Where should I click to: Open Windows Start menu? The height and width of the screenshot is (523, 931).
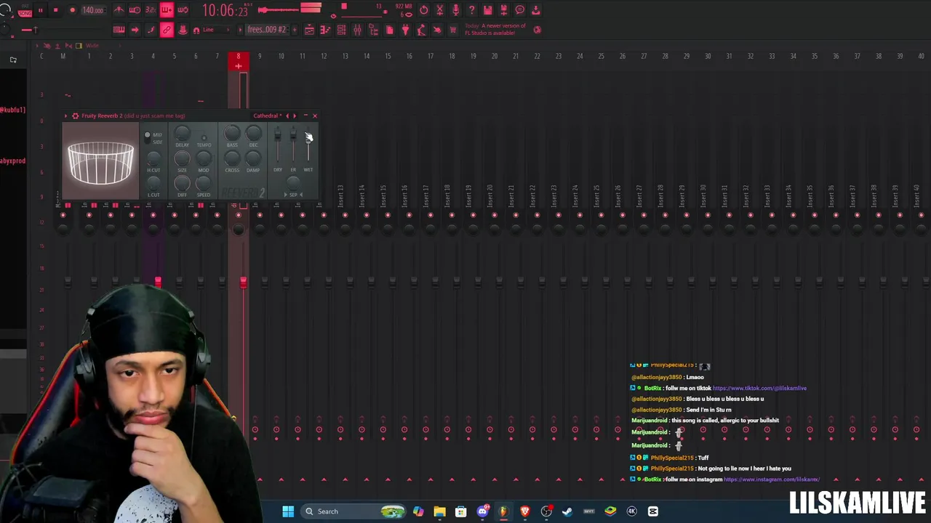pyautogui.click(x=288, y=511)
